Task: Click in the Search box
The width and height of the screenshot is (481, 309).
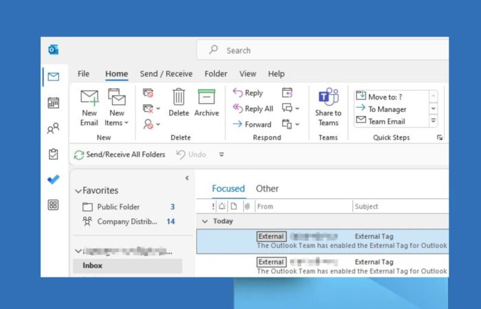Action: pos(323,50)
